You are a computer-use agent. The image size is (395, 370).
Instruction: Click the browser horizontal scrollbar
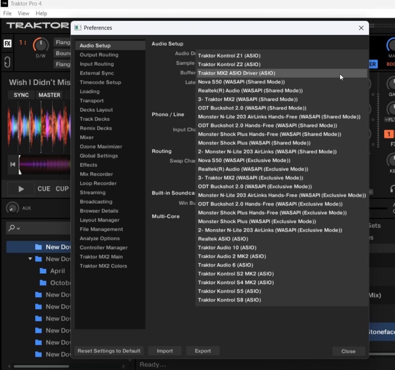[41, 366]
